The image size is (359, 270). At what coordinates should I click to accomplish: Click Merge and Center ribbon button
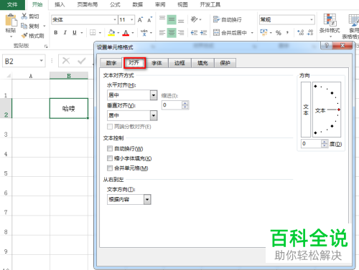click(x=230, y=33)
